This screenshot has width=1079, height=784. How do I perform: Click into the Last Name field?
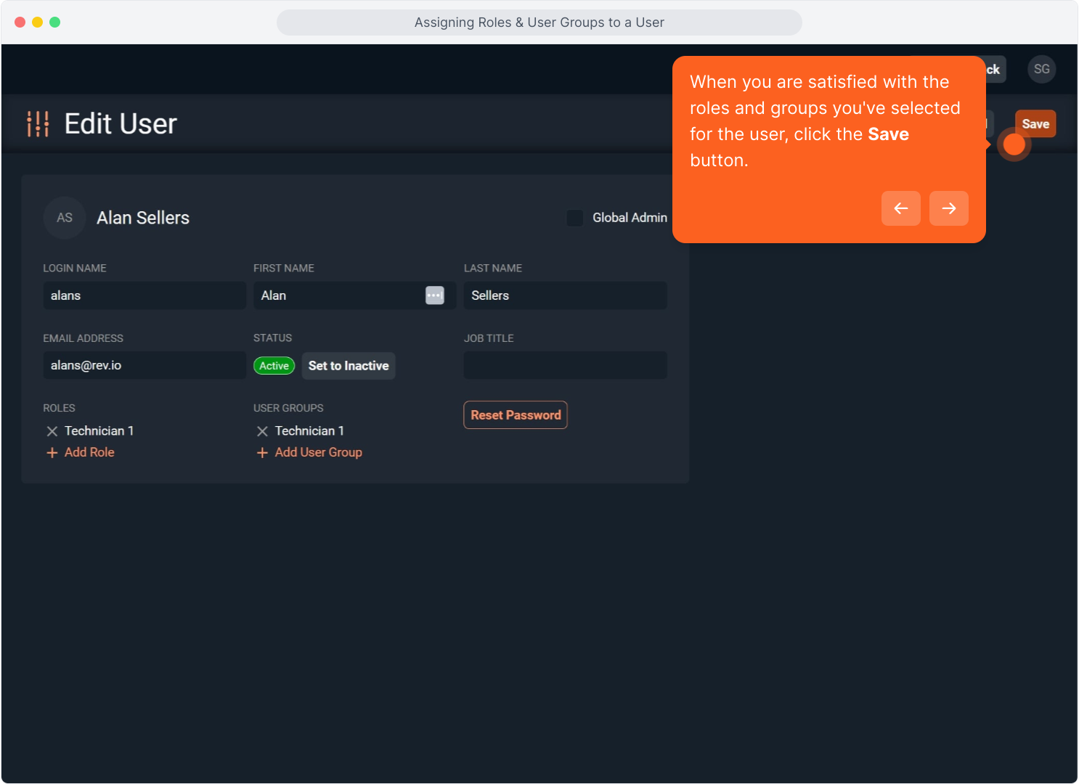tap(564, 295)
